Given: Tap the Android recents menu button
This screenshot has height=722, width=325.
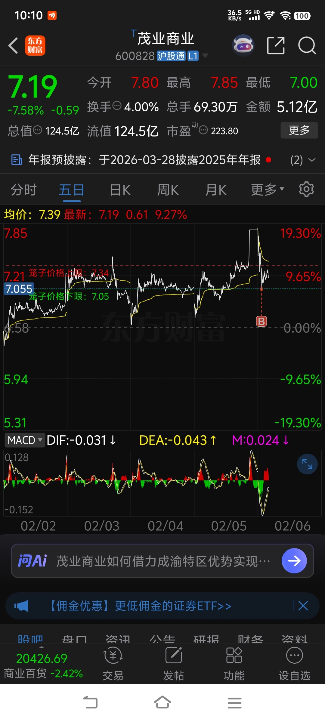Looking at the screenshot, I should coord(235,703).
